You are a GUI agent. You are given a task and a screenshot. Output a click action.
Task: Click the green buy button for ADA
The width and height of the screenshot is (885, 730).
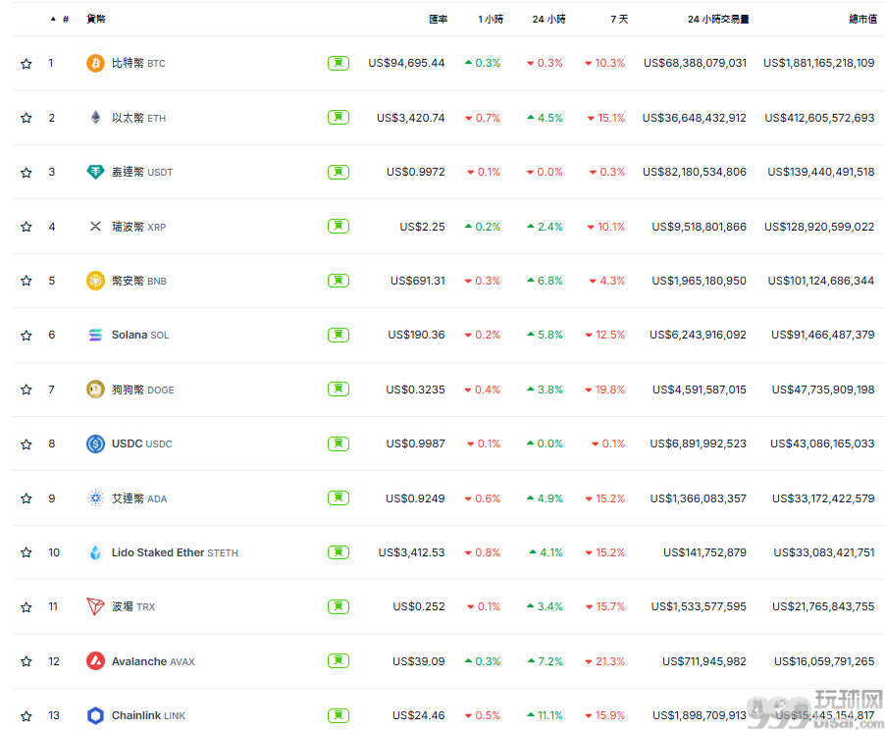coord(338,498)
